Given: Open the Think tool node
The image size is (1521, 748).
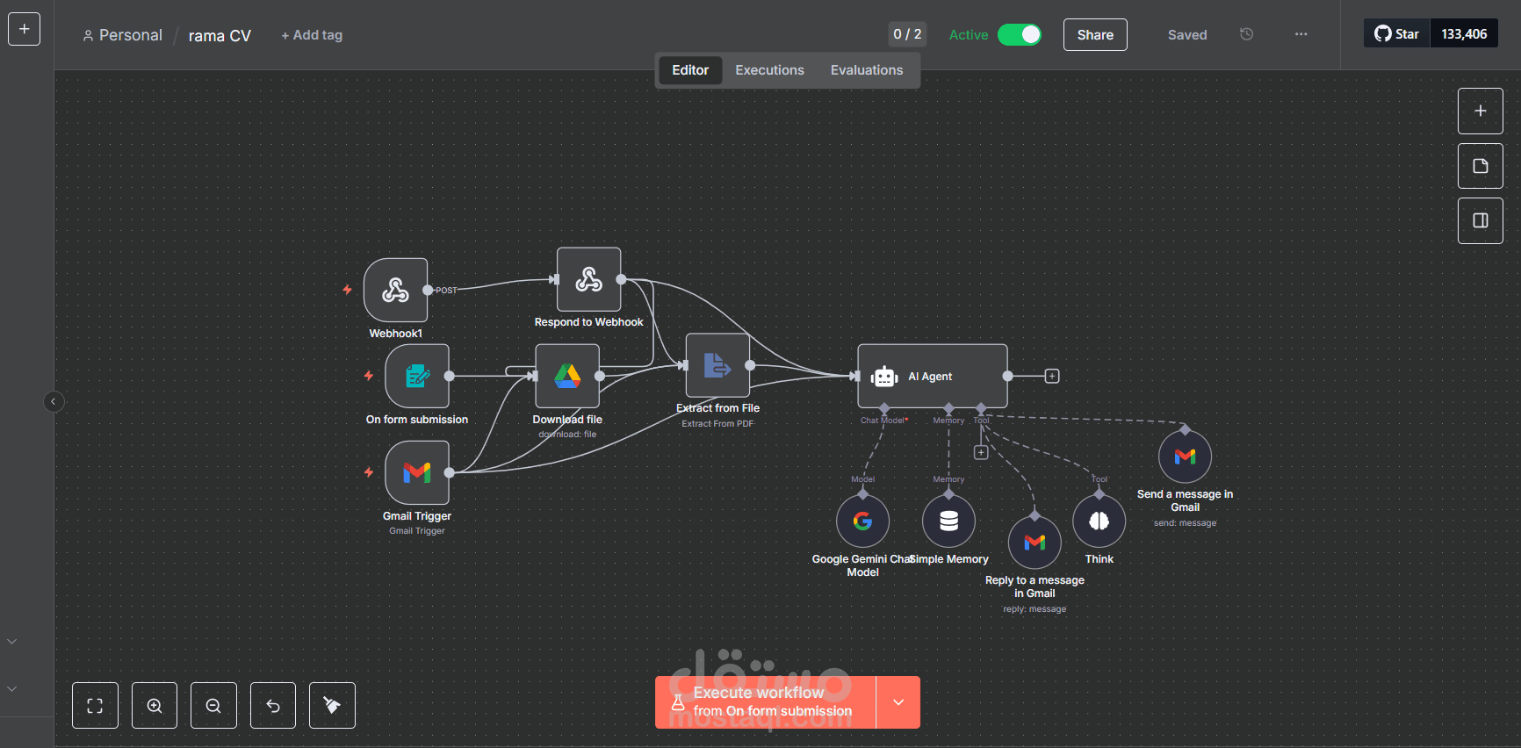Looking at the screenshot, I should click(x=1099, y=521).
